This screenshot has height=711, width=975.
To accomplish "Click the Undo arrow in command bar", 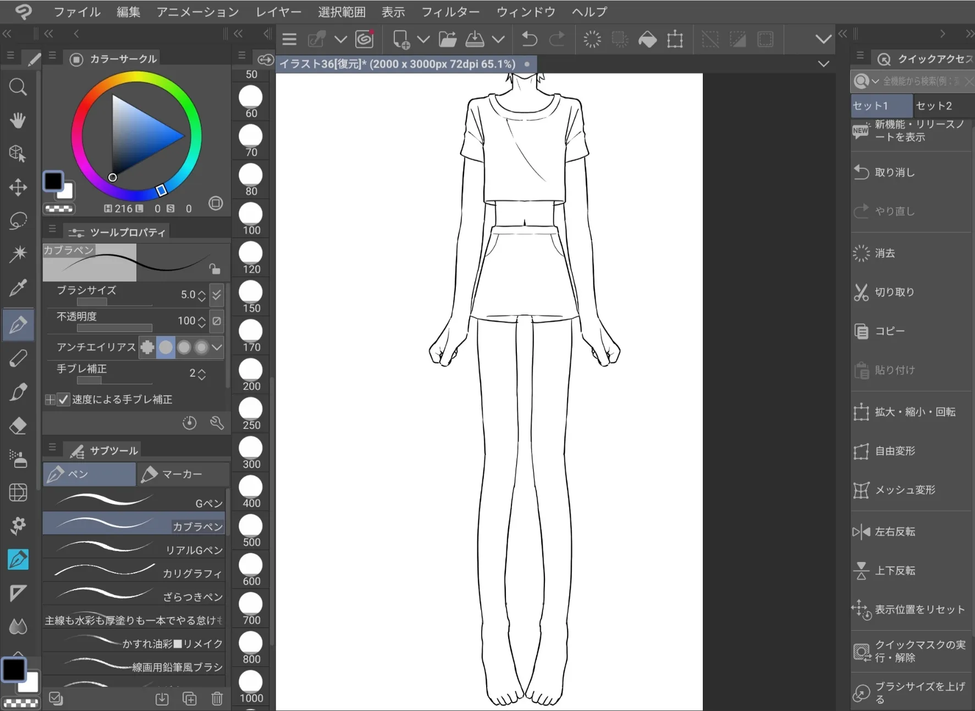I will click(529, 39).
